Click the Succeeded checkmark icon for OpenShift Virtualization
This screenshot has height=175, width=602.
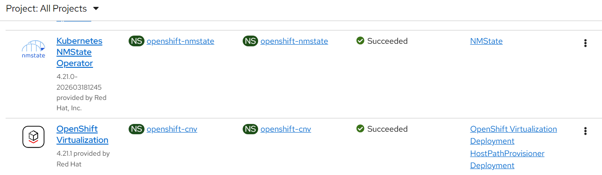click(x=360, y=129)
